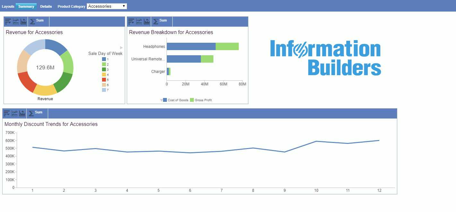
Task: Click Sale Day of Week legend title
Action: [105, 54]
